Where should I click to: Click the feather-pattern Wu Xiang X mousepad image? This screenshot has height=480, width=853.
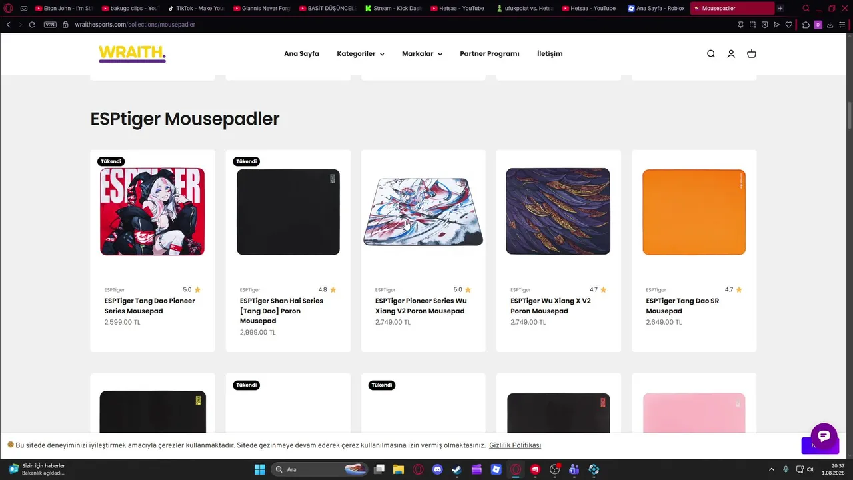click(558, 211)
